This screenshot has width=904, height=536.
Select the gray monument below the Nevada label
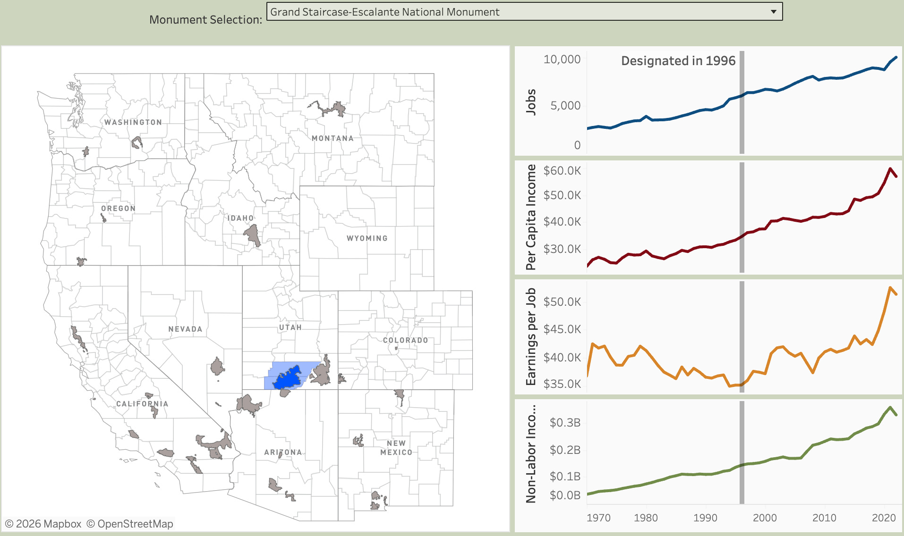[x=217, y=366]
